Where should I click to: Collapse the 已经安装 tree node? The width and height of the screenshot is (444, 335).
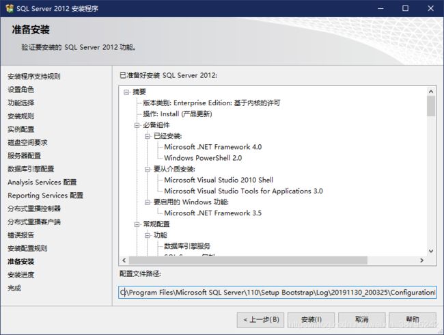pyautogui.click(x=148, y=136)
